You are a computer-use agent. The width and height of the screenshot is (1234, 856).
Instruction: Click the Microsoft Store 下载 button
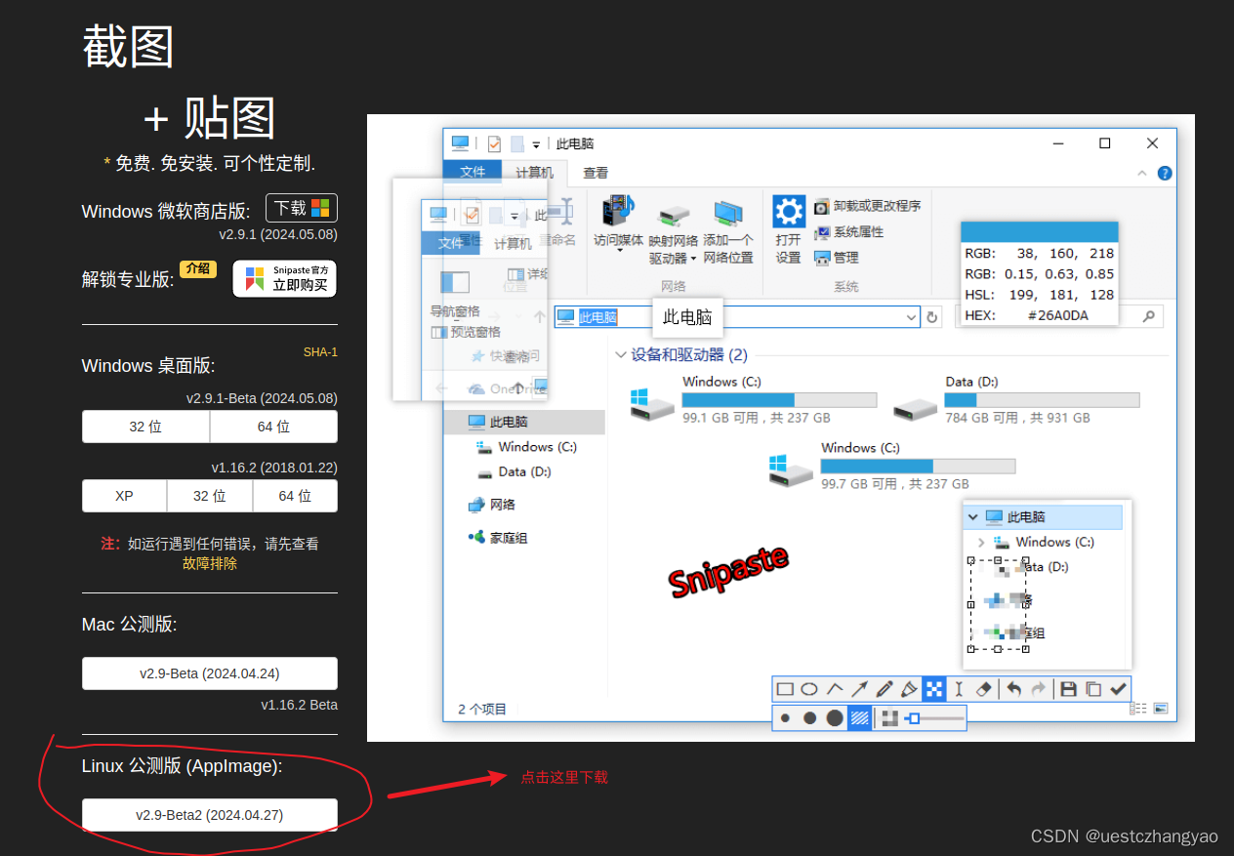click(302, 208)
